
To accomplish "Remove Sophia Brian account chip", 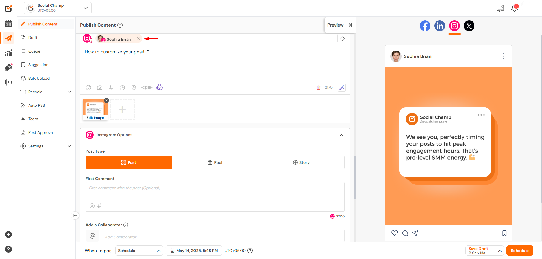I will (x=138, y=39).
